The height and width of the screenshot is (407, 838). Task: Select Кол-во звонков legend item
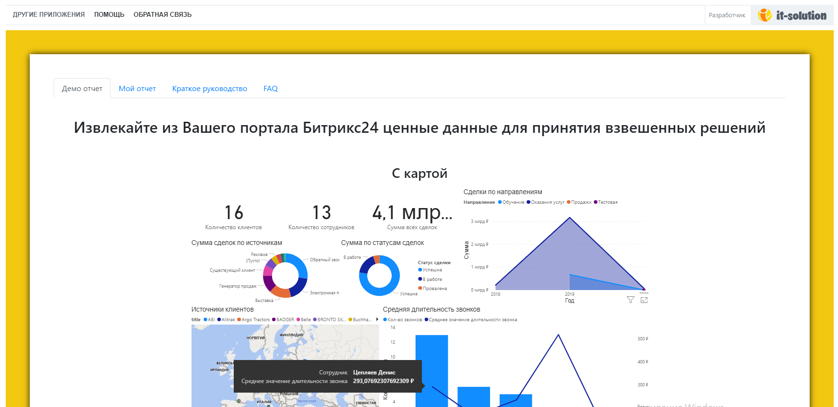click(404, 320)
